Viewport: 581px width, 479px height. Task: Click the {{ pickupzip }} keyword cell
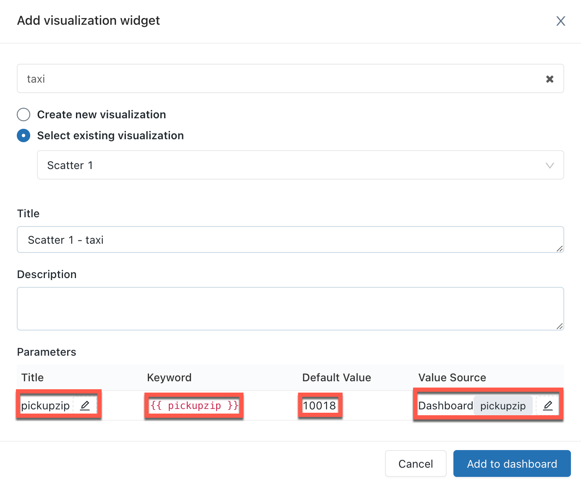[x=194, y=405]
